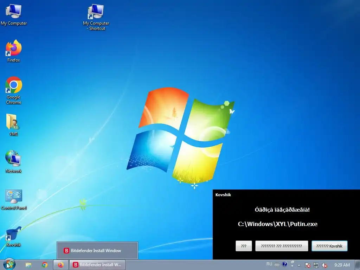The width and height of the screenshot is (360, 270).
Task: Click the Show desktop button
Action: [x=358, y=265]
